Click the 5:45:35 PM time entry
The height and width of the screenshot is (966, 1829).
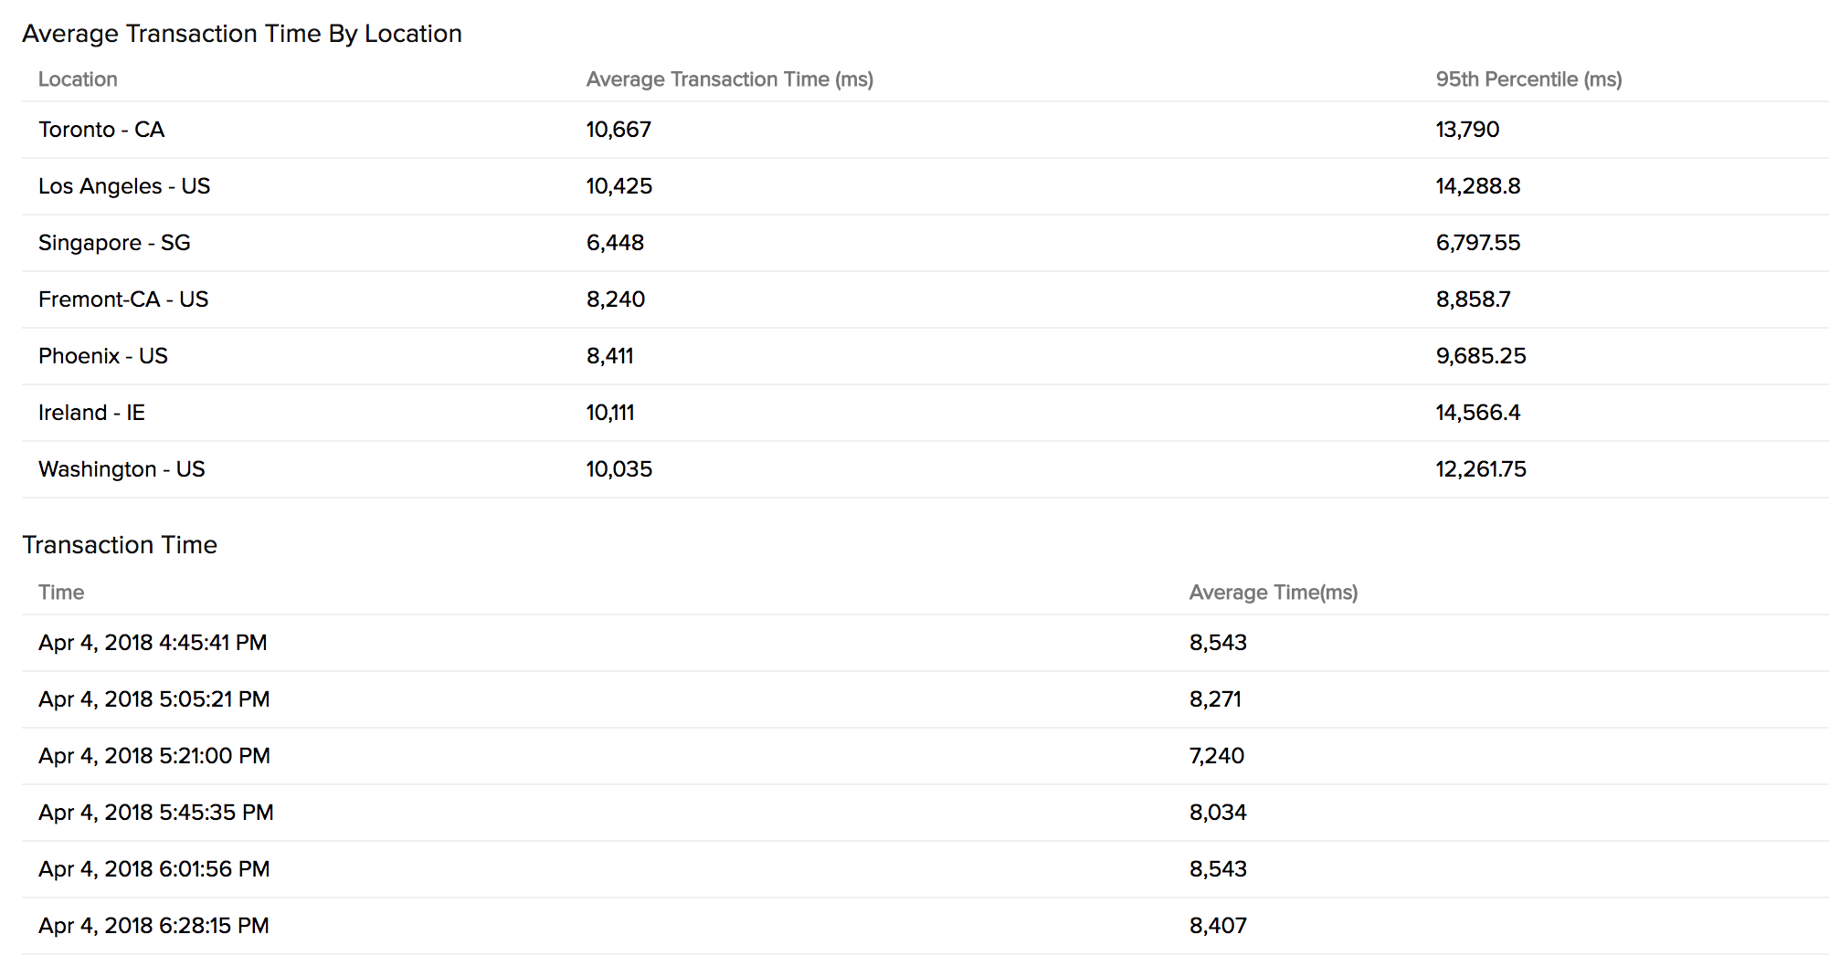point(156,813)
